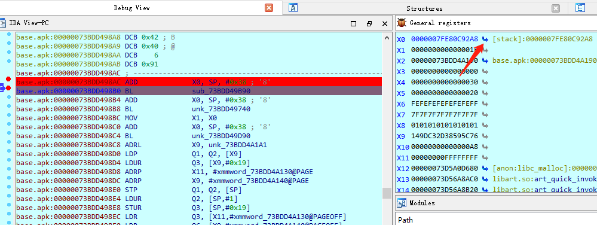Click the jump arrow for register X7

pos(485,114)
